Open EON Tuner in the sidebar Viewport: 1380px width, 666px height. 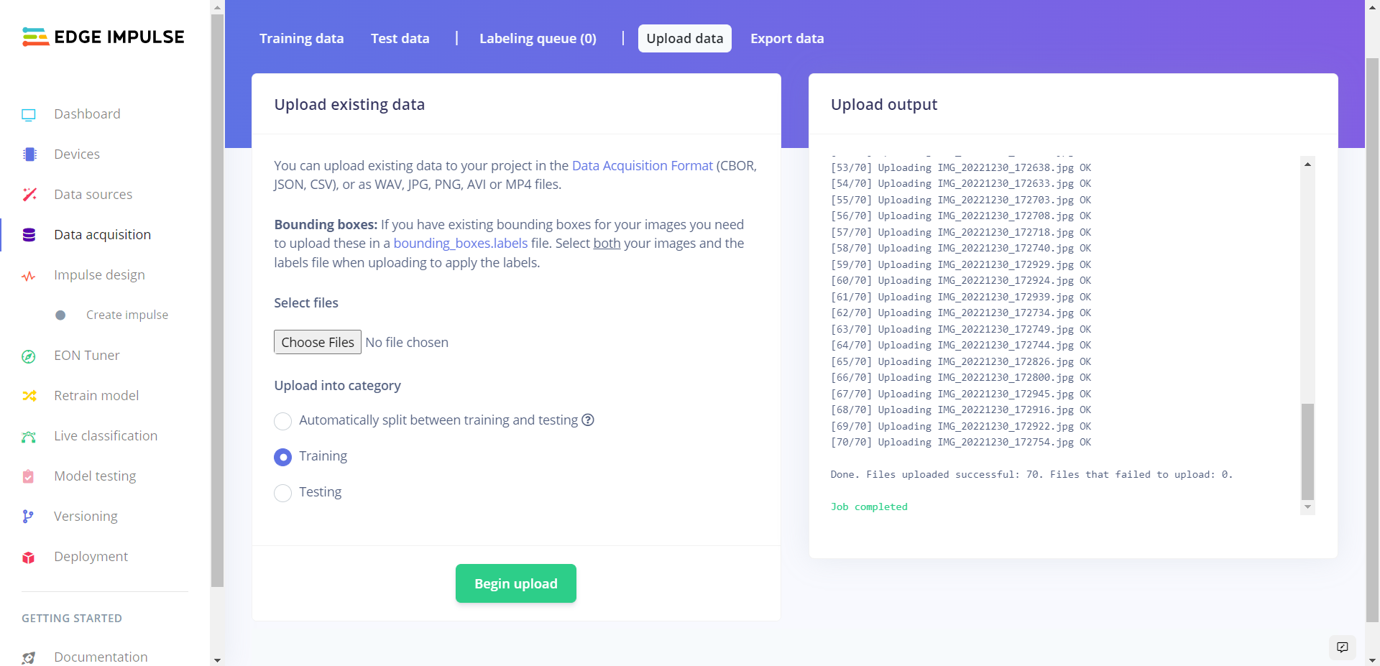[x=86, y=356]
